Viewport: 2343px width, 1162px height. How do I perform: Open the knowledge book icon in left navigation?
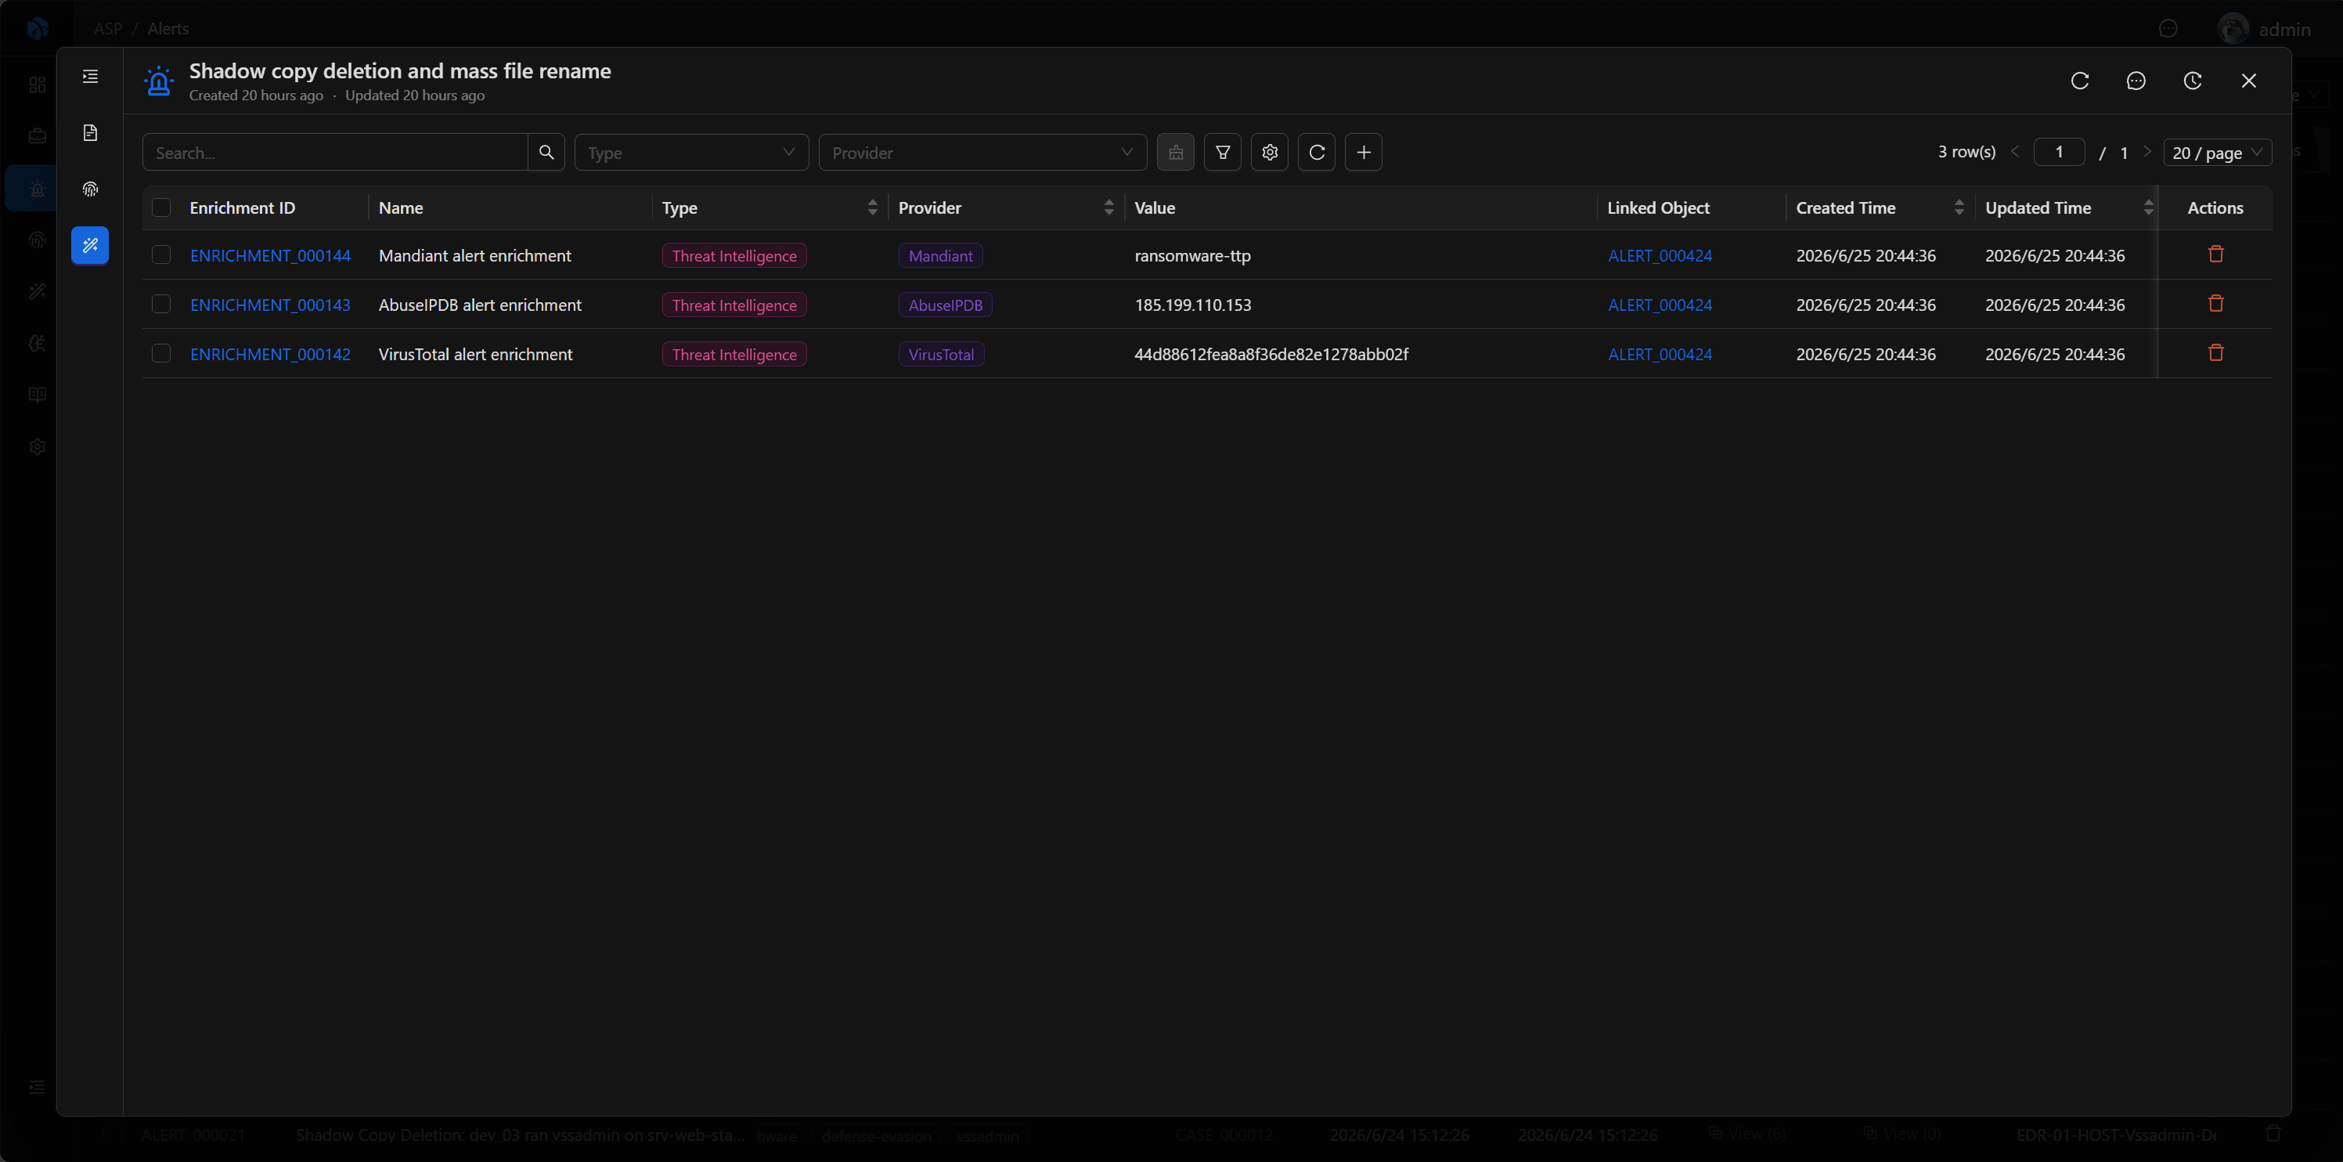pos(38,395)
